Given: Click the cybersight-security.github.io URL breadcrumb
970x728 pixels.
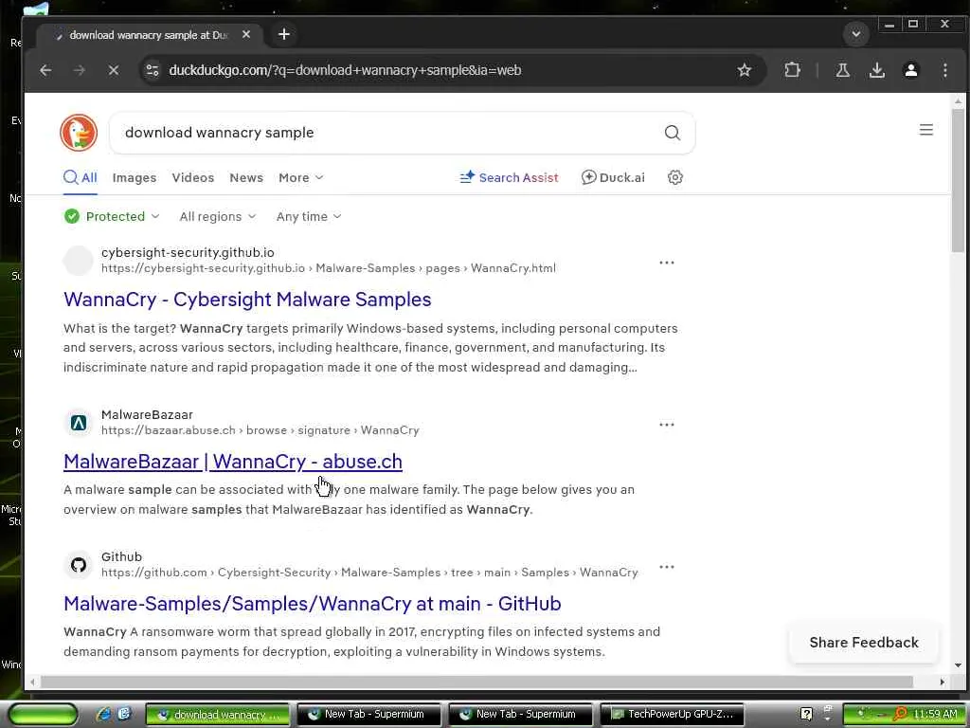Looking at the screenshot, I should point(329,268).
